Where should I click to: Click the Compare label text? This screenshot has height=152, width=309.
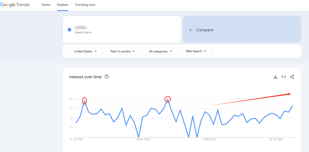coord(205,30)
